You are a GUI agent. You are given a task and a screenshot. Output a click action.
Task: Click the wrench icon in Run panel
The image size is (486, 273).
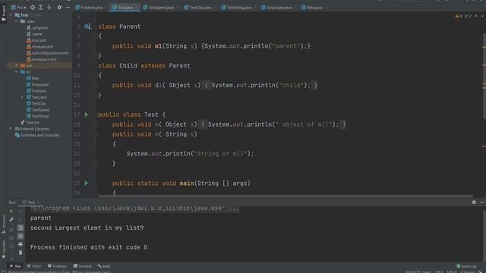coord(11,219)
